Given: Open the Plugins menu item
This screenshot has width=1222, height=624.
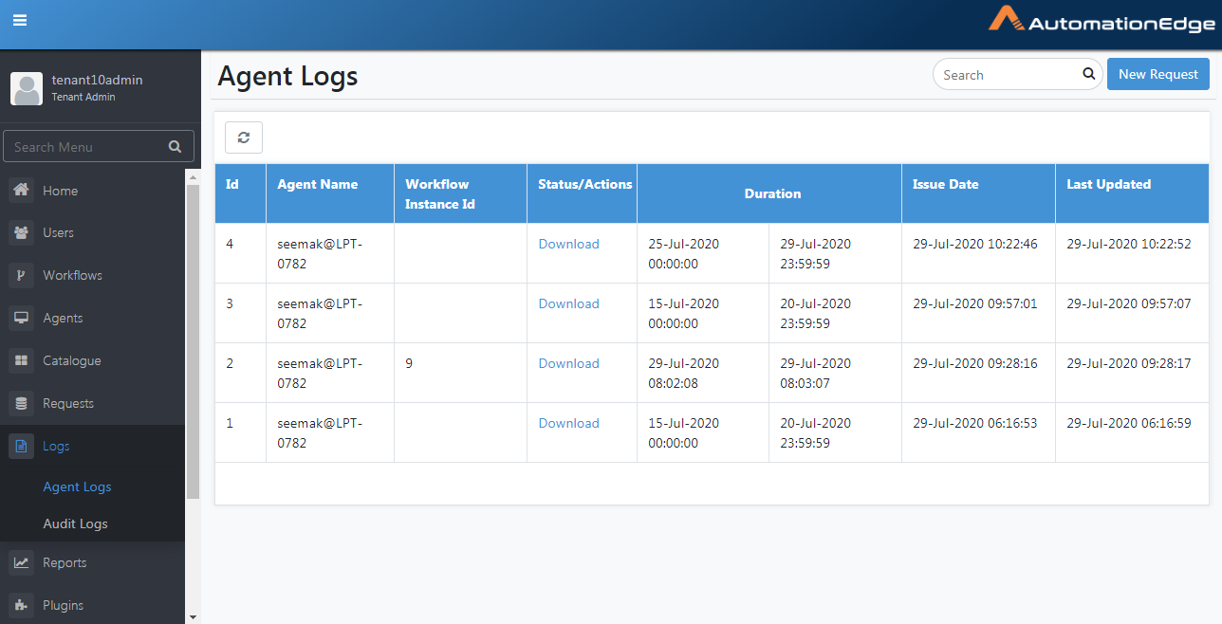Looking at the screenshot, I should pyautogui.click(x=93, y=605).
